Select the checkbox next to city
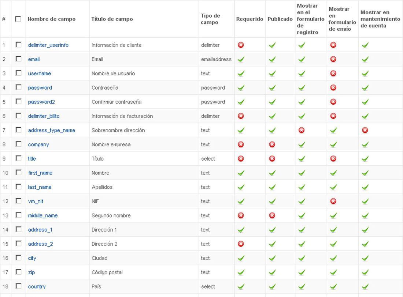 19,258
